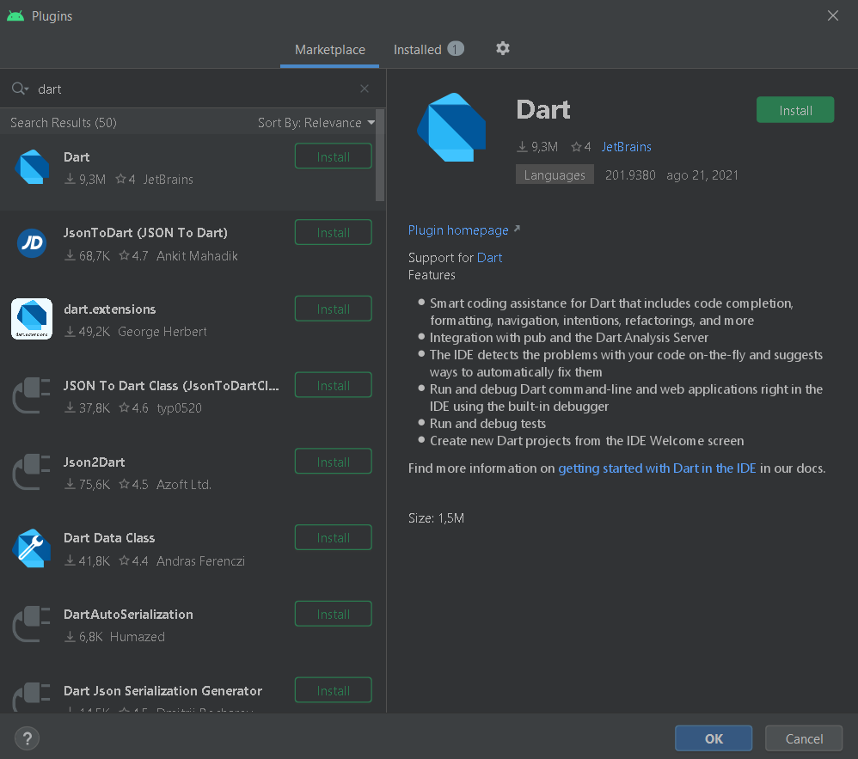Click the dart.extensions plugin icon

tap(32, 319)
